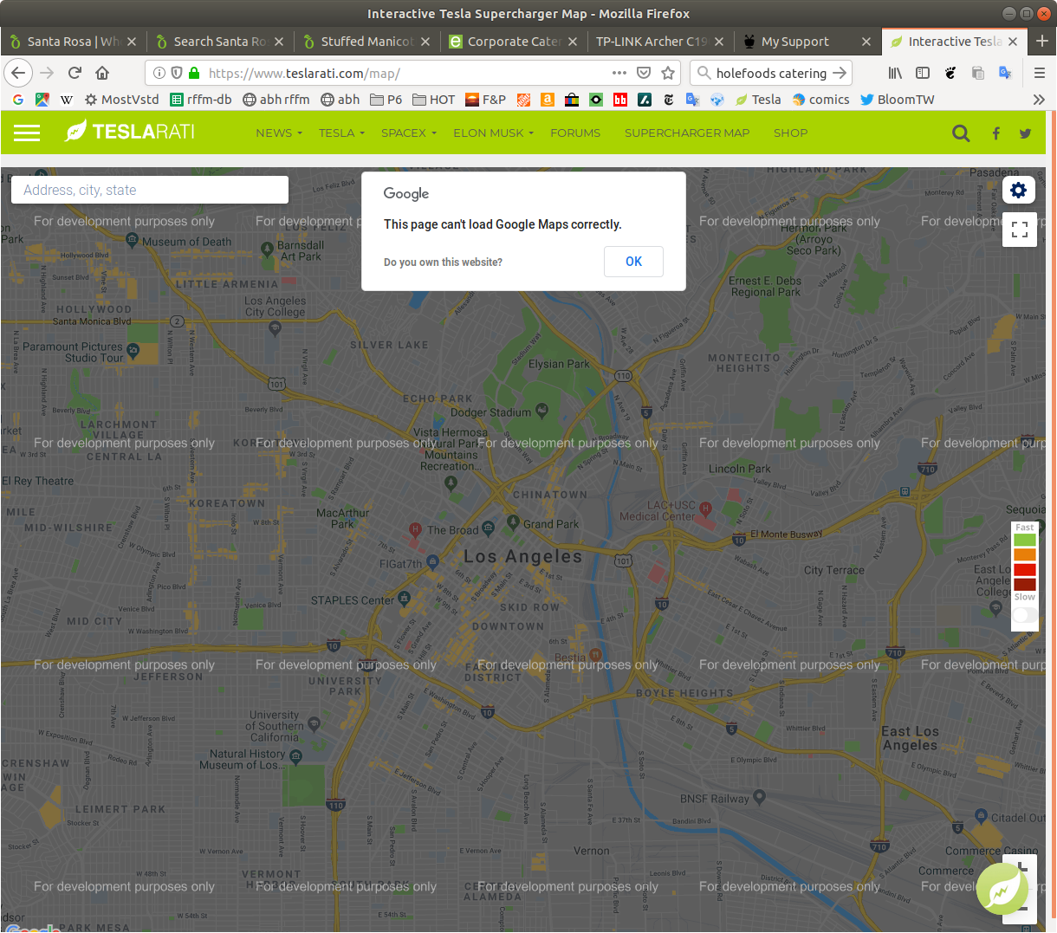Toggle the switch below the Slow legend
1057x933 pixels.
coord(1025,615)
